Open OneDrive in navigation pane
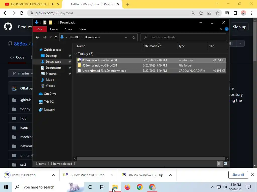Screen dimensions: 257x192 point(50,94)
